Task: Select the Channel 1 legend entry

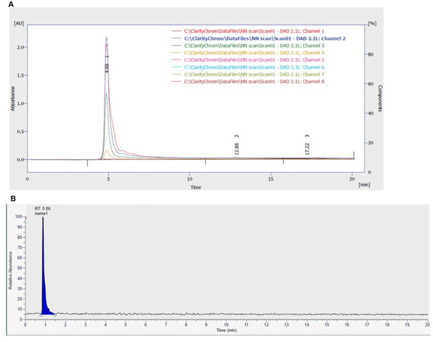Action: point(248,31)
